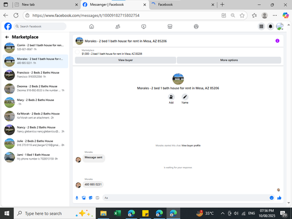Screen dimensions: 292x219
Task: Open Jami 1 Bed 1 Bath conversation
Action: 35,157
